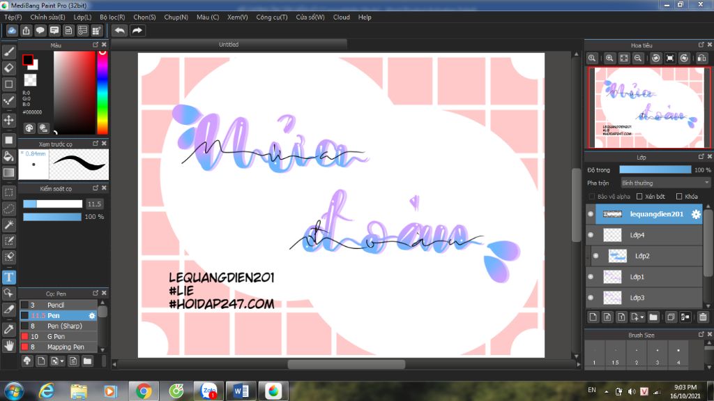
Task: Select the Eraser tool
Action: point(8,68)
